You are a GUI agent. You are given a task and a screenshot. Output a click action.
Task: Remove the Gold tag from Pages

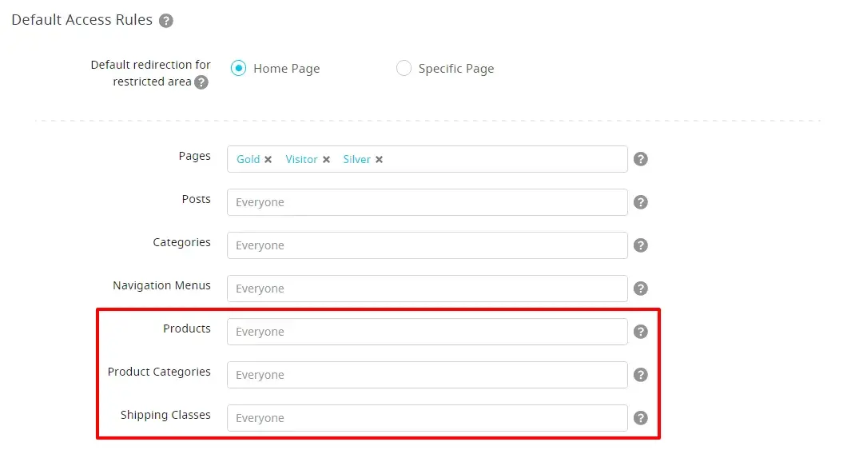tap(268, 160)
